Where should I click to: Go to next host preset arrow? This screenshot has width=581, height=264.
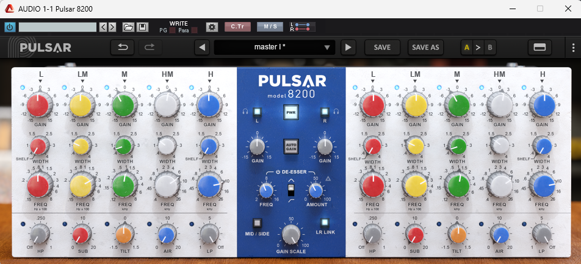[x=112, y=27]
